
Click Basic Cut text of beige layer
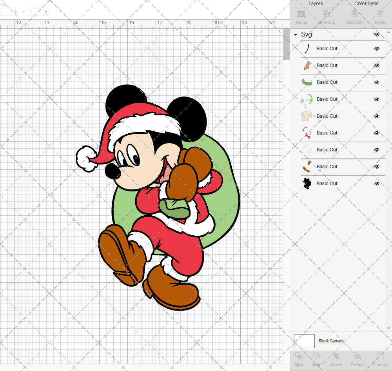[327, 116]
